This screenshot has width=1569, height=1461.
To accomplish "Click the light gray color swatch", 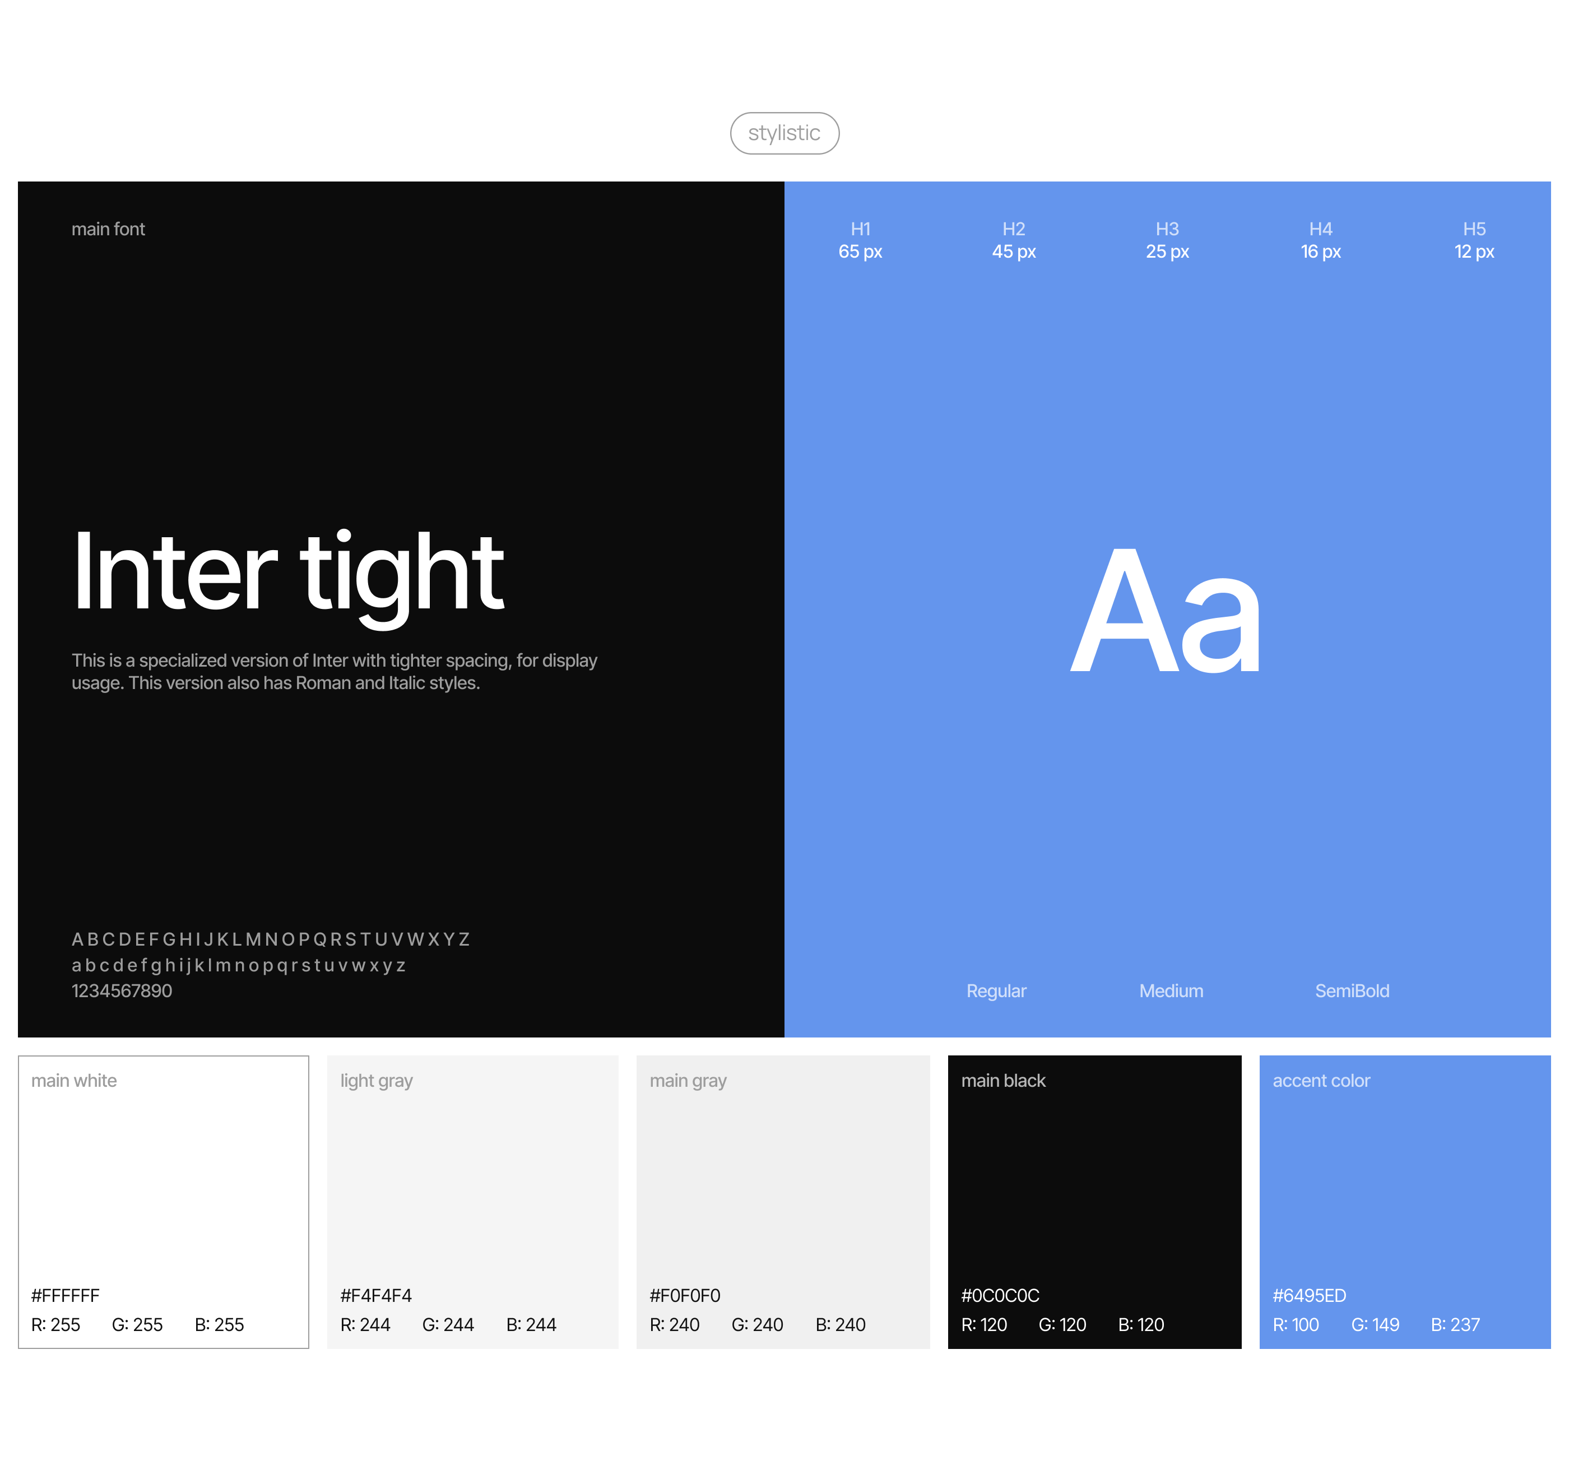I will pyautogui.click(x=472, y=1191).
